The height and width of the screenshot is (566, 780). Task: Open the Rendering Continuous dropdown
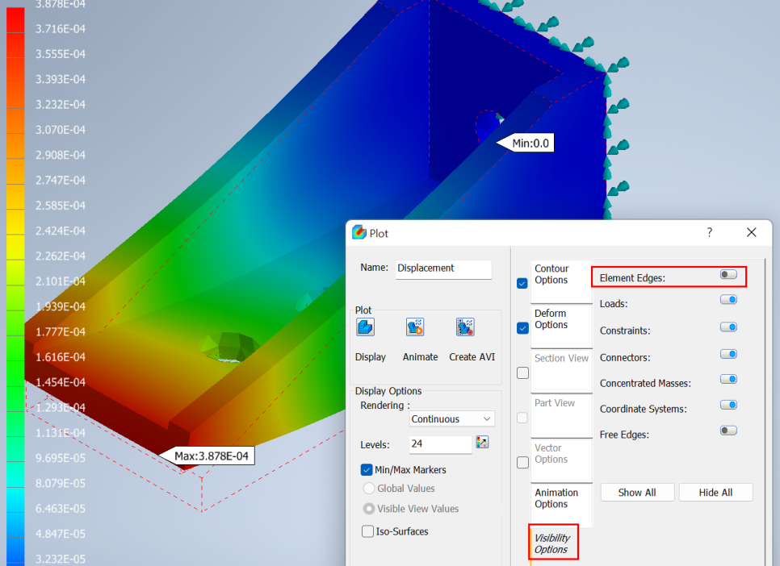point(452,419)
